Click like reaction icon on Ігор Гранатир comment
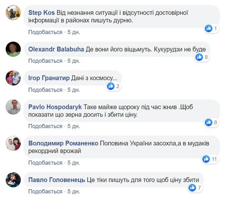This screenshot has width=235, height=200. point(111,86)
